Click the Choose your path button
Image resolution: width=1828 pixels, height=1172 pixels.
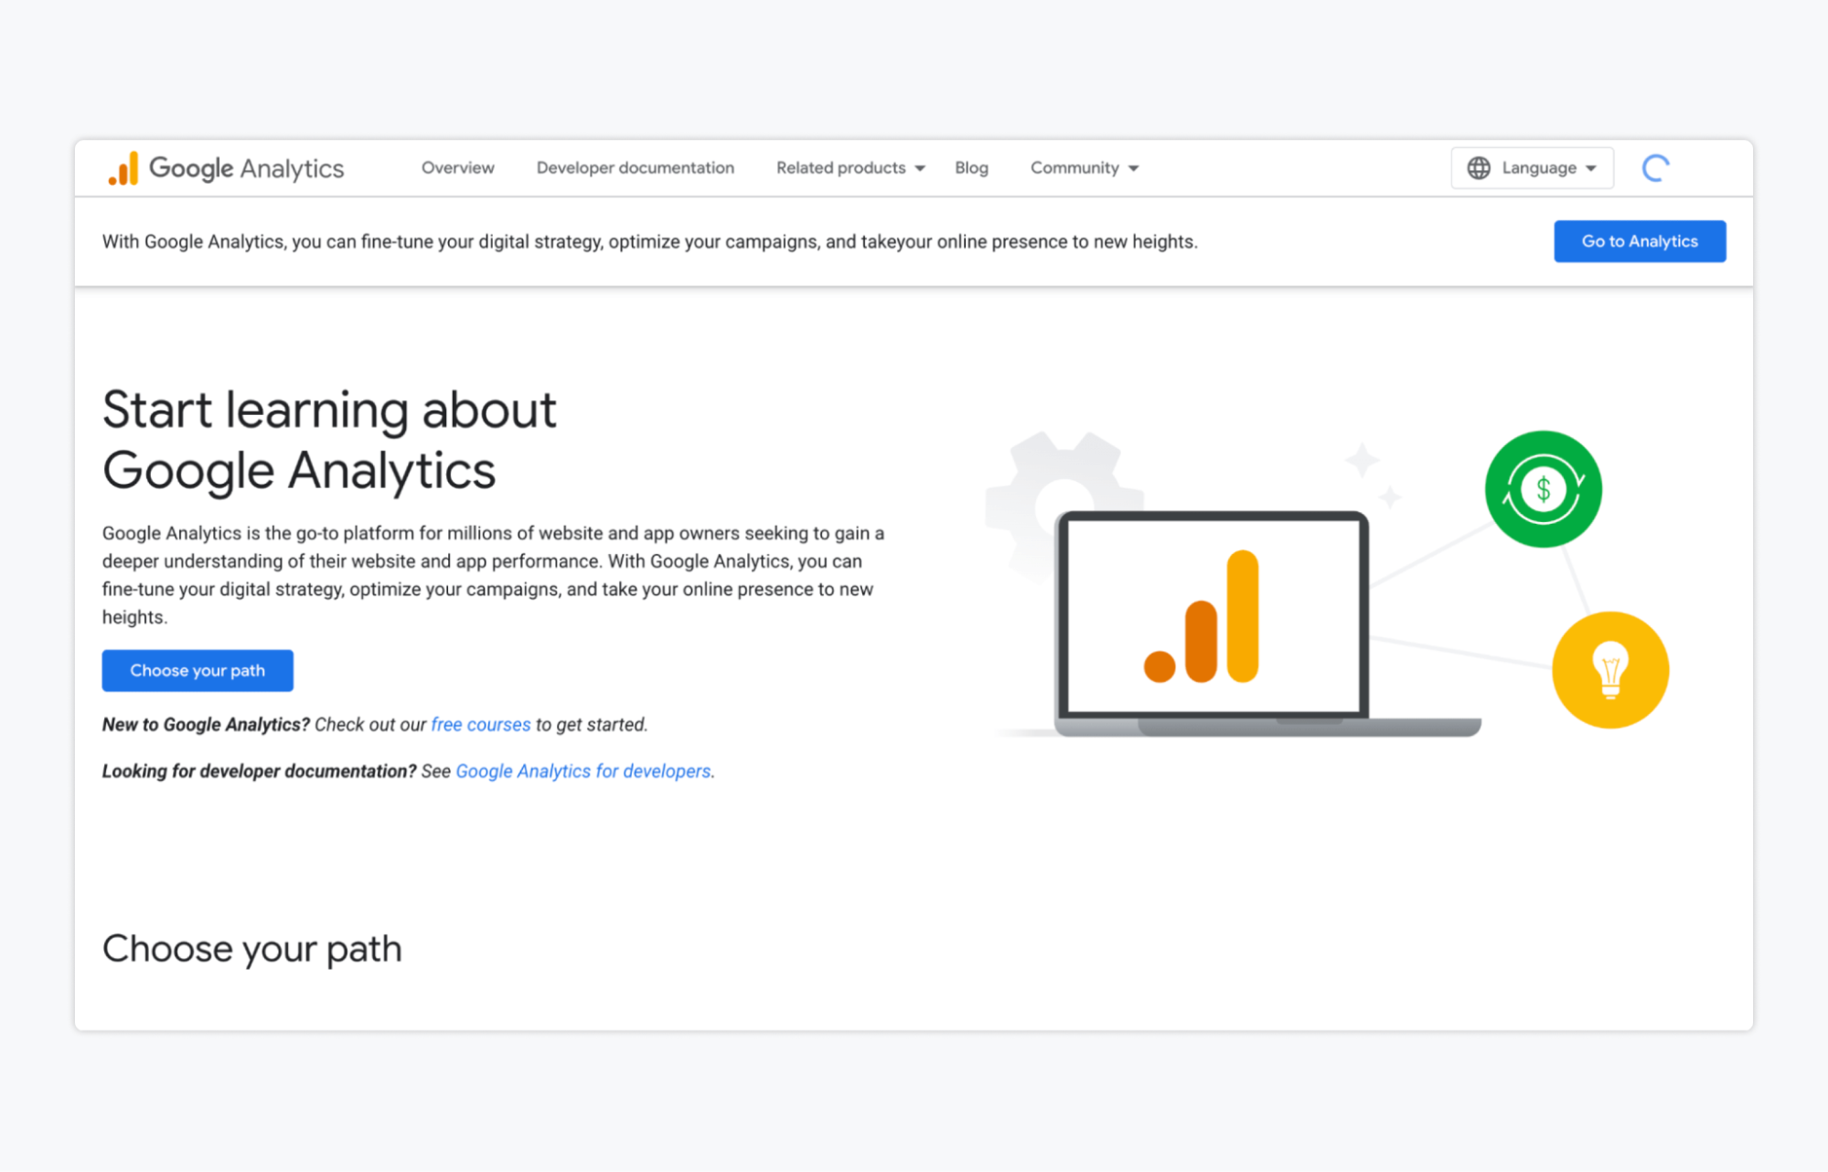point(198,671)
